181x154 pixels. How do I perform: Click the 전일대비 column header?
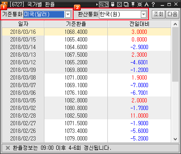(140, 24)
